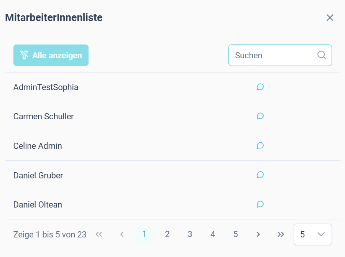
Task: Select current page 1 button
Action: click(145, 234)
